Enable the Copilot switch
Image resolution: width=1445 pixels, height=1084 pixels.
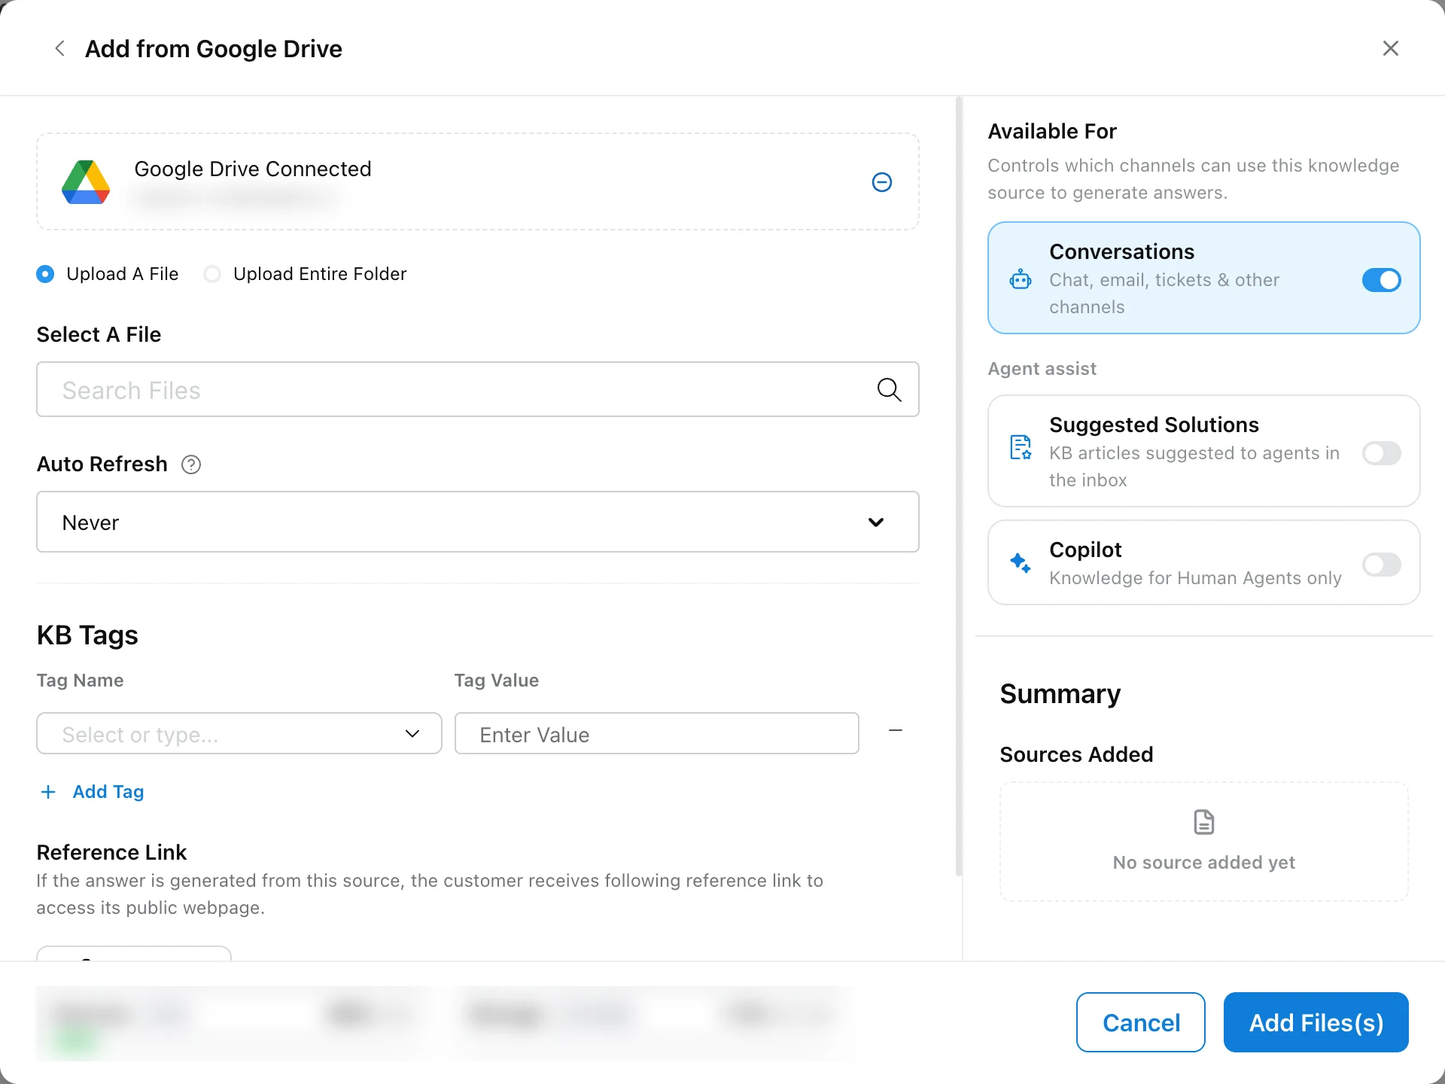coord(1382,565)
